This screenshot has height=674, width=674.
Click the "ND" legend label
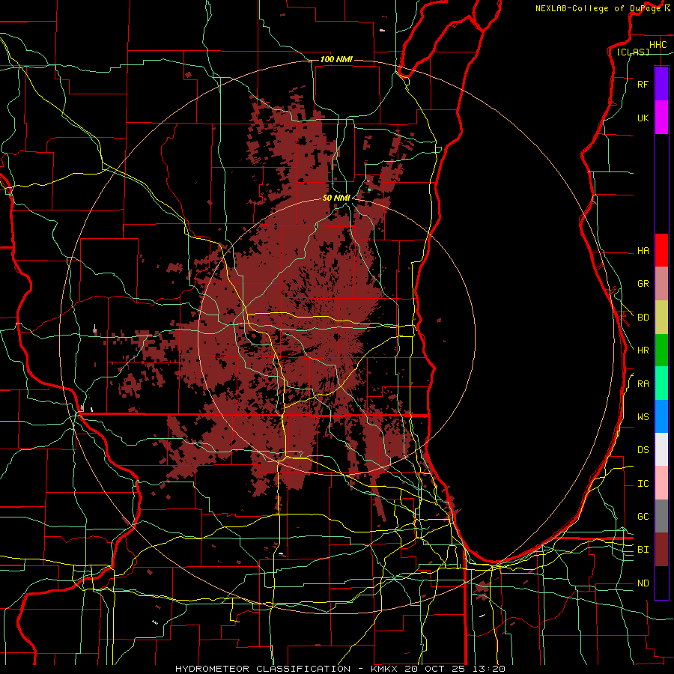(643, 583)
